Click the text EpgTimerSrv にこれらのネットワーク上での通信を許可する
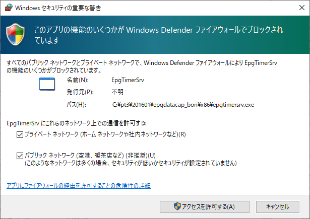The image size is (310, 219). pos(77,123)
